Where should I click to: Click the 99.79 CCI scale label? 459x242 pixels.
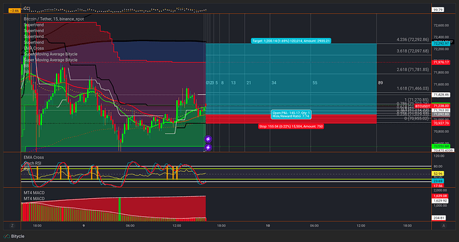pos(438,10)
